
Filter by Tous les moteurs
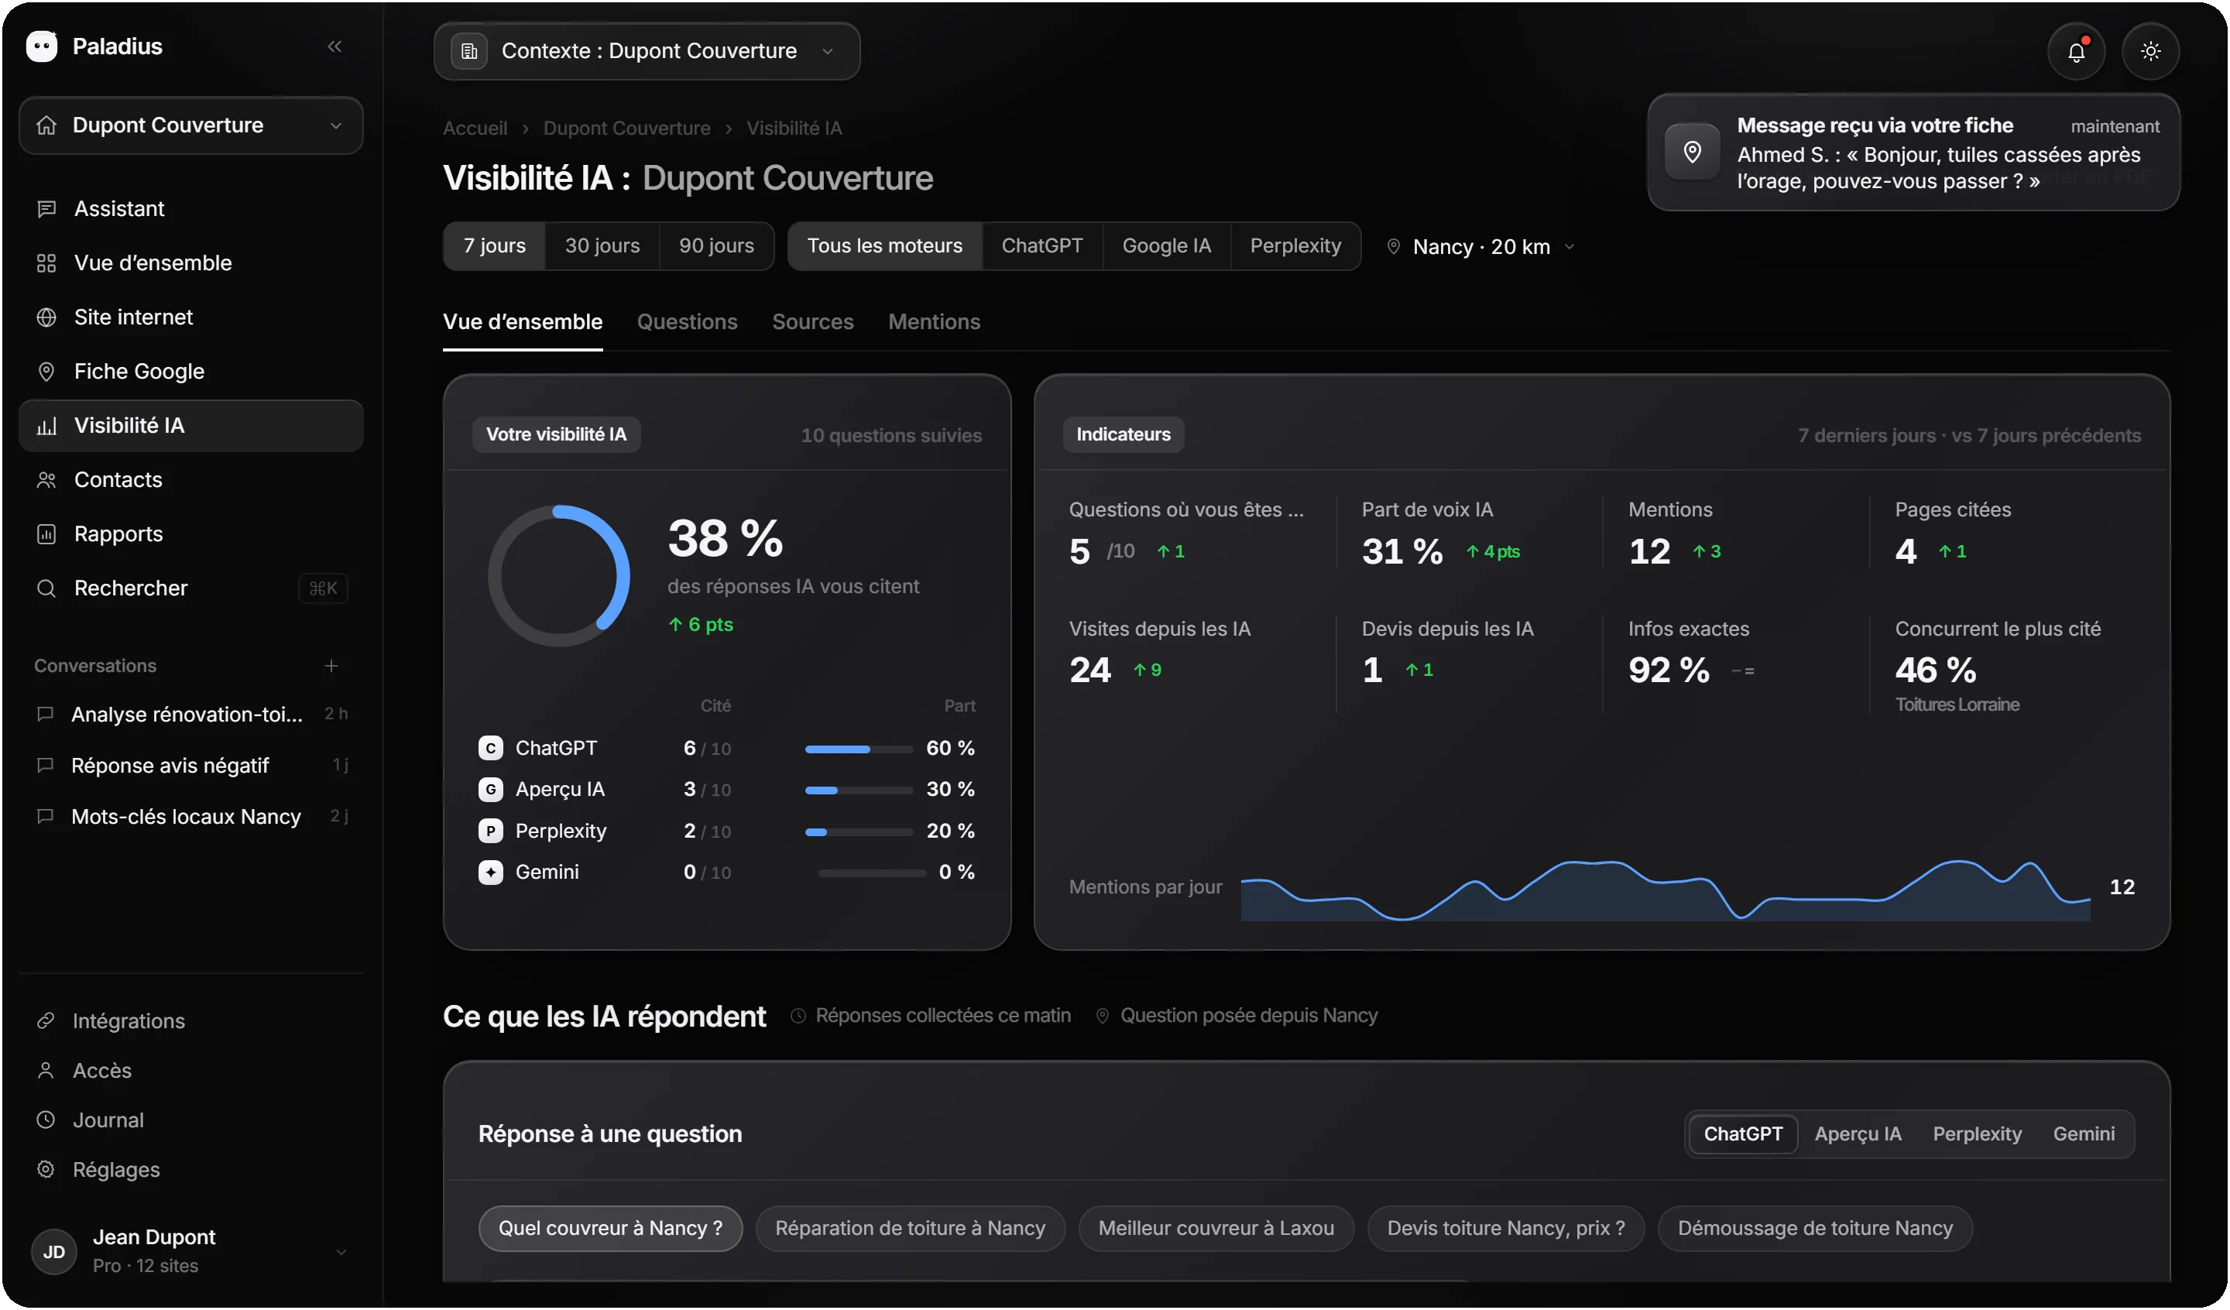pyautogui.click(x=885, y=246)
